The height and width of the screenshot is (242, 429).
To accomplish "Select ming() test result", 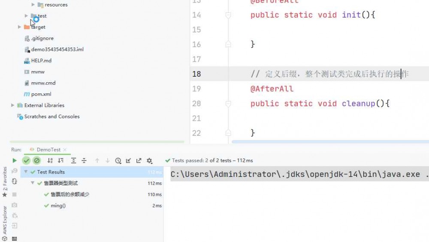I will (58, 206).
